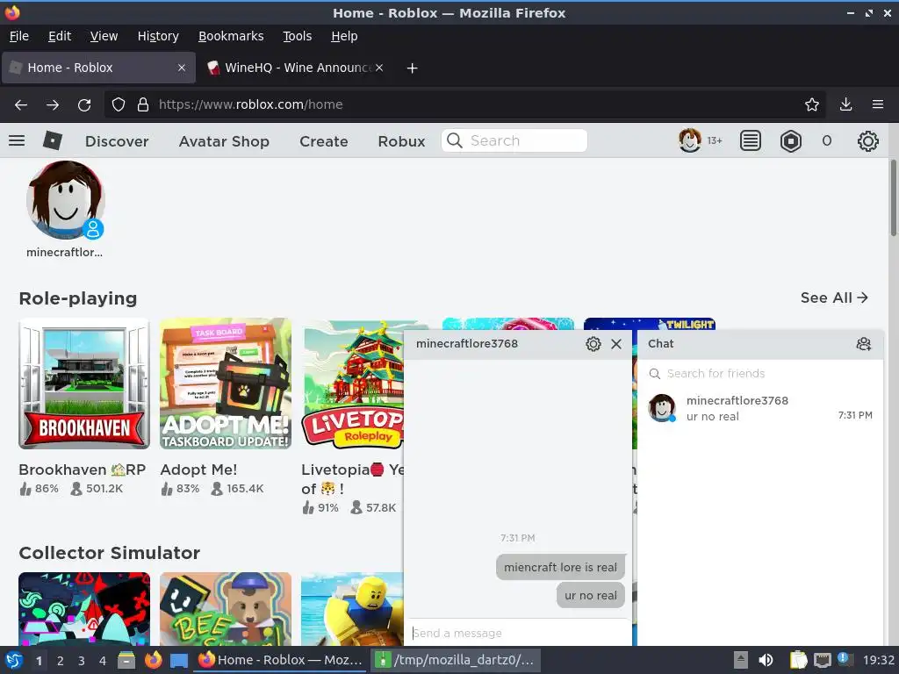Open chat conversation settings gear

point(593,344)
